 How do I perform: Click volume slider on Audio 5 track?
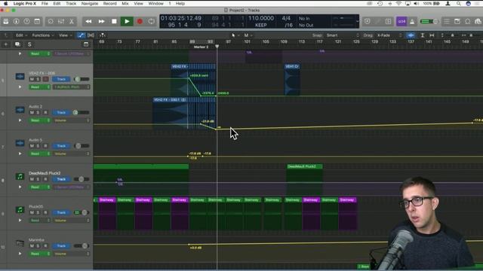click(82, 146)
